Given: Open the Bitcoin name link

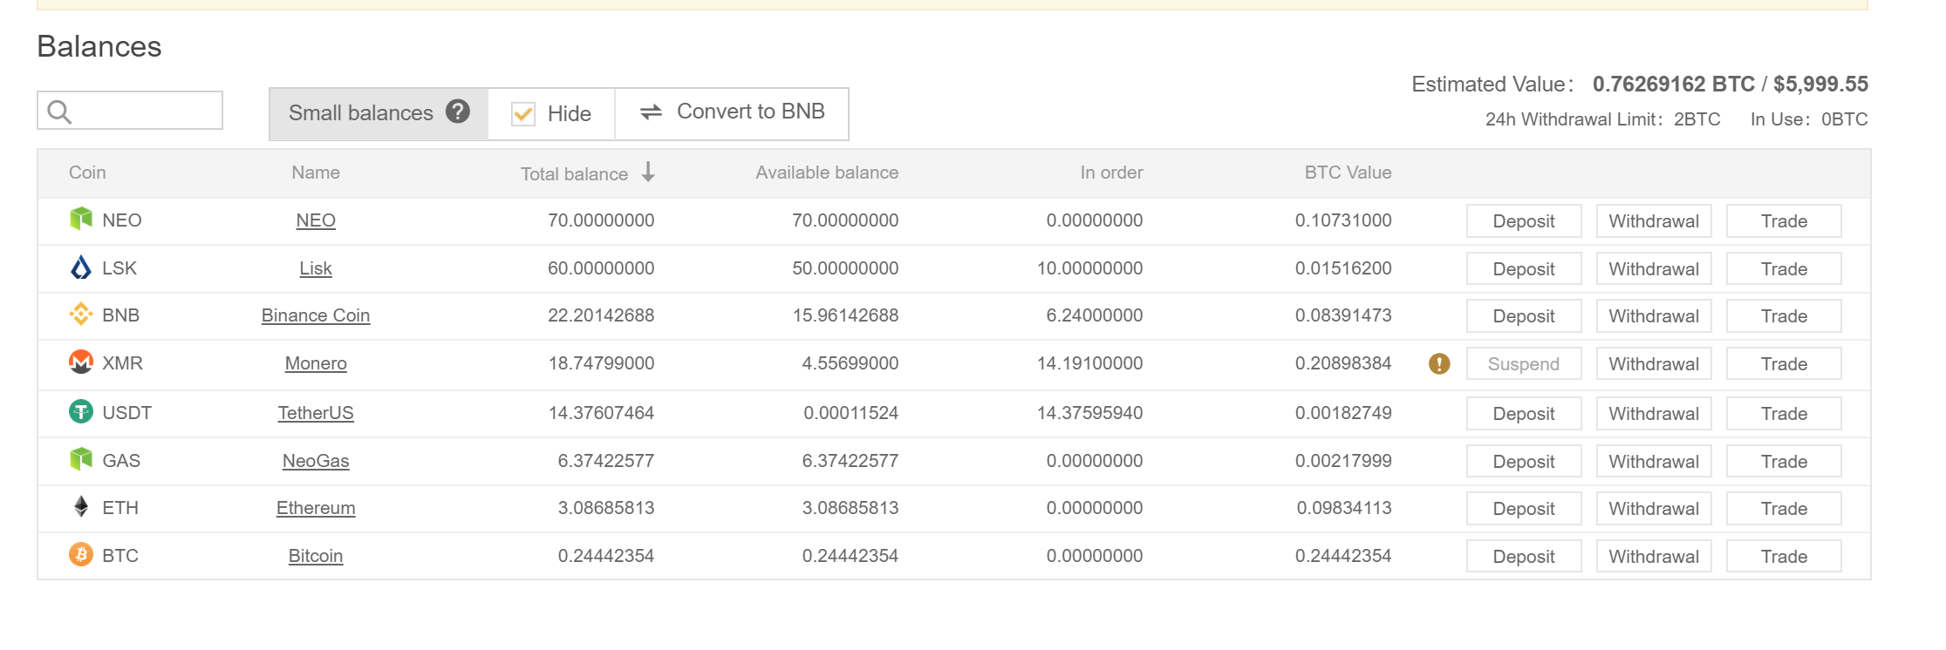Looking at the screenshot, I should click(x=316, y=556).
